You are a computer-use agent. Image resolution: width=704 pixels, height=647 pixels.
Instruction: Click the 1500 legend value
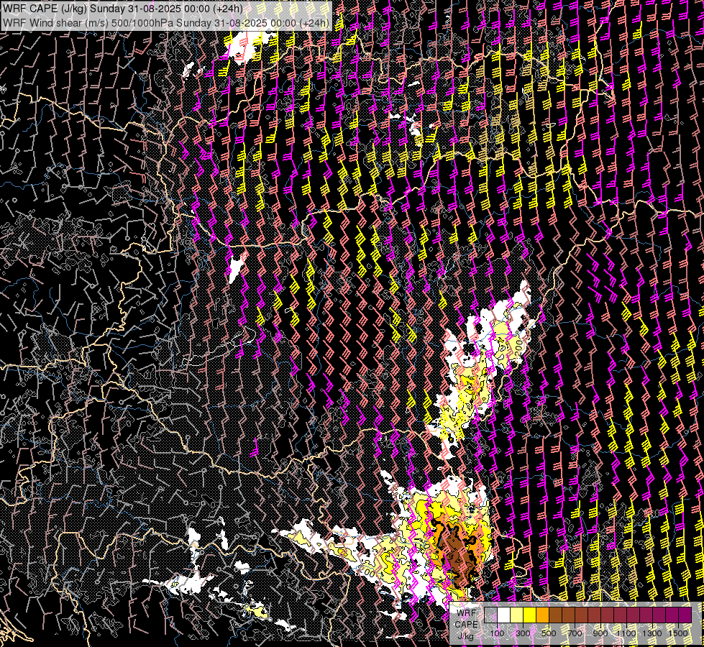[678, 633]
